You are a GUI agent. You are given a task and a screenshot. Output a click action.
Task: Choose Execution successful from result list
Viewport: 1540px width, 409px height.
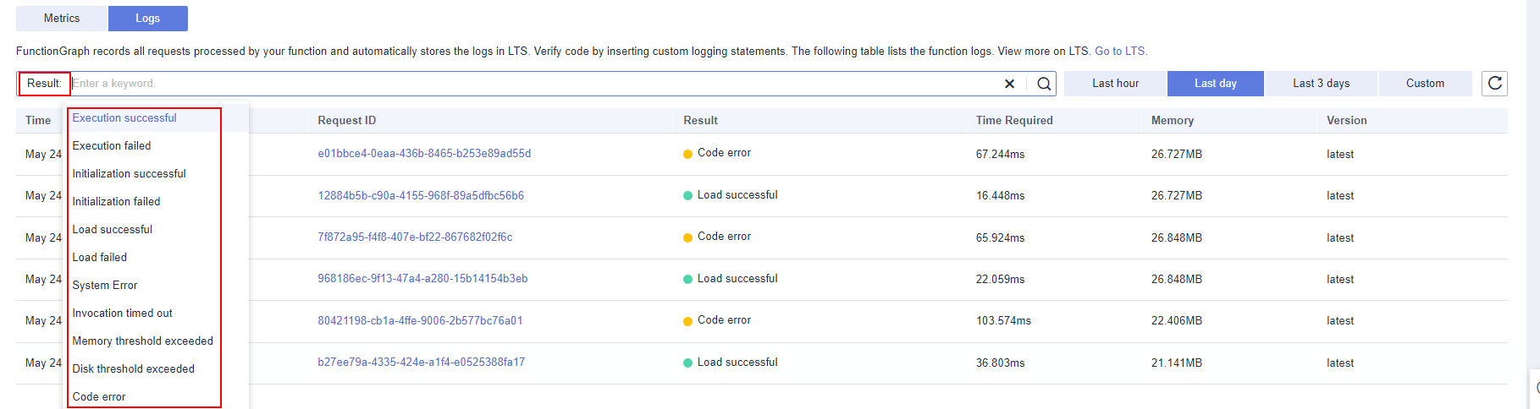coord(124,118)
